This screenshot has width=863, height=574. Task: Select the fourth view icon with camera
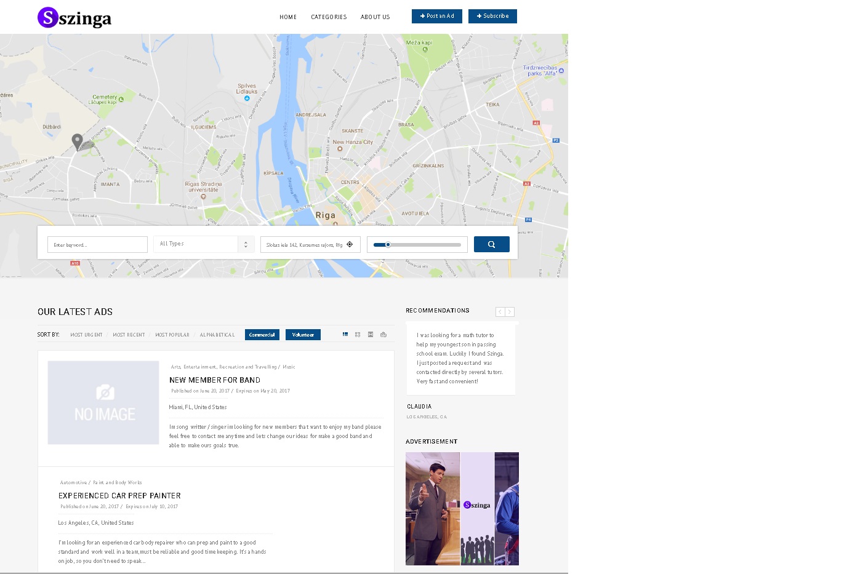click(383, 335)
